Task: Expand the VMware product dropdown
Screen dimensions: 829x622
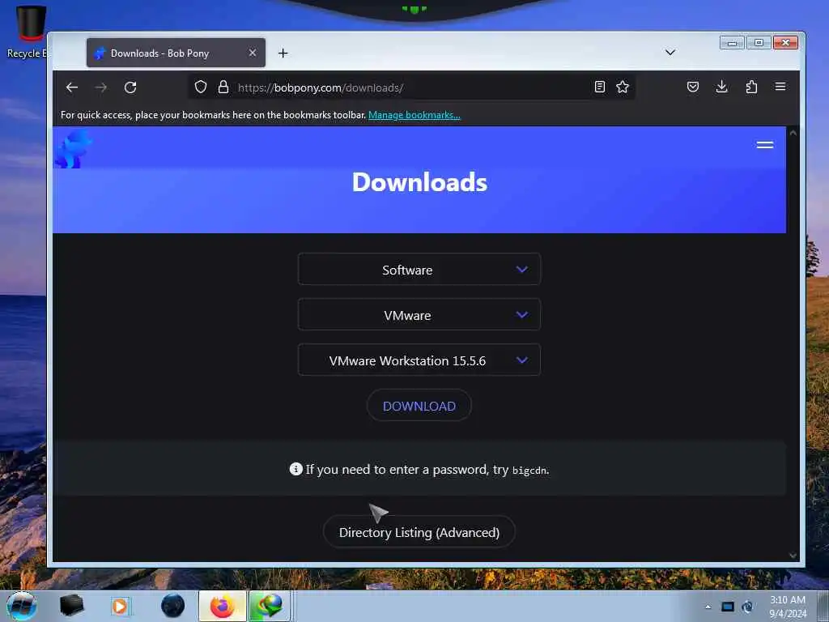Action: (419, 315)
